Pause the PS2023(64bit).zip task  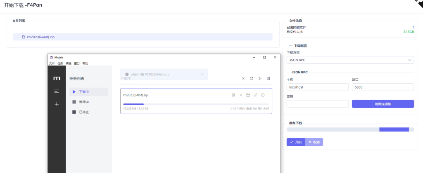(233, 95)
